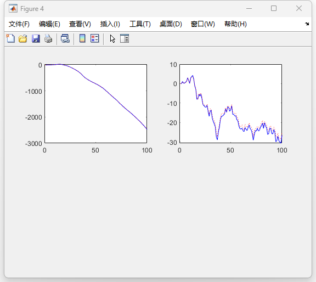This screenshot has height=282, width=316.
Task: Click the Link Plot icon
Action: pyautogui.click(x=65, y=38)
